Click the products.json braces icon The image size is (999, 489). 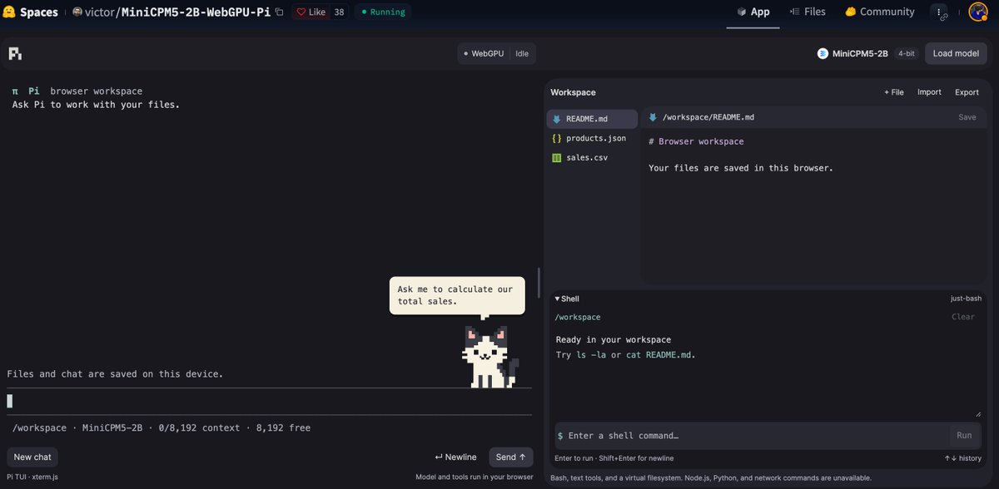(557, 138)
